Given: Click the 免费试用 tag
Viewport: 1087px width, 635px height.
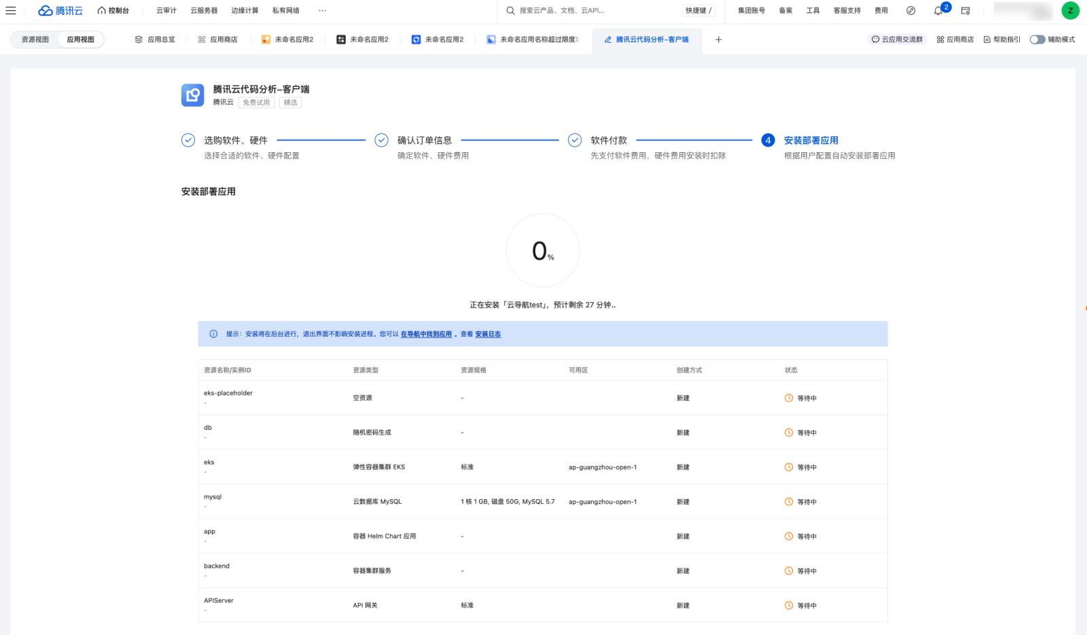Looking at the screenshot, I should [256, 103].
